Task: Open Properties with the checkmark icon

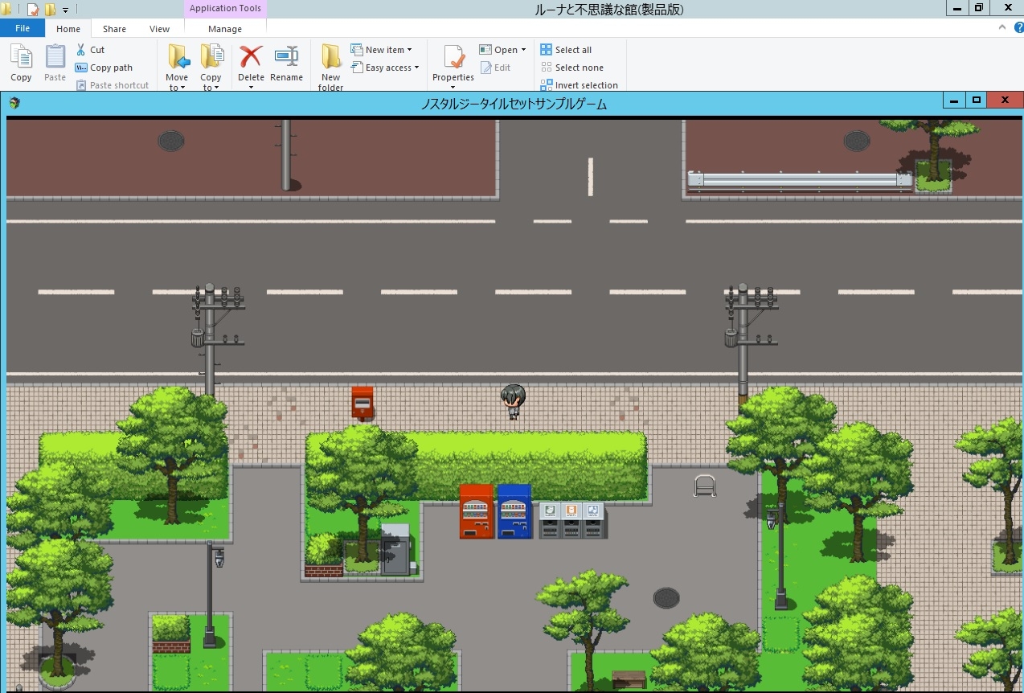Action: coord(453,57)
